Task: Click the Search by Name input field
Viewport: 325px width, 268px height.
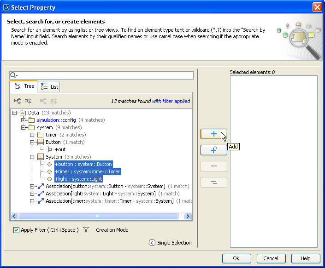Action: [x=101, y=75]
